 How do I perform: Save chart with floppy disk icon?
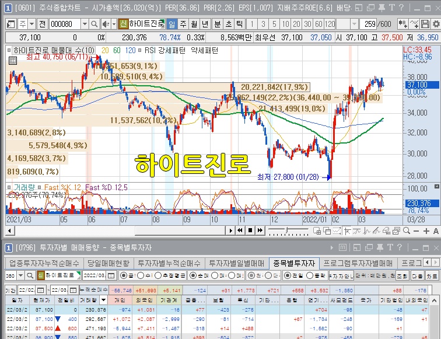pyautogui.click(x=425, y=24)
